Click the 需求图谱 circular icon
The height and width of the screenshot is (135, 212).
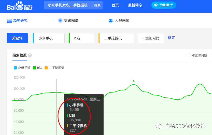click(x=60, y=21)
